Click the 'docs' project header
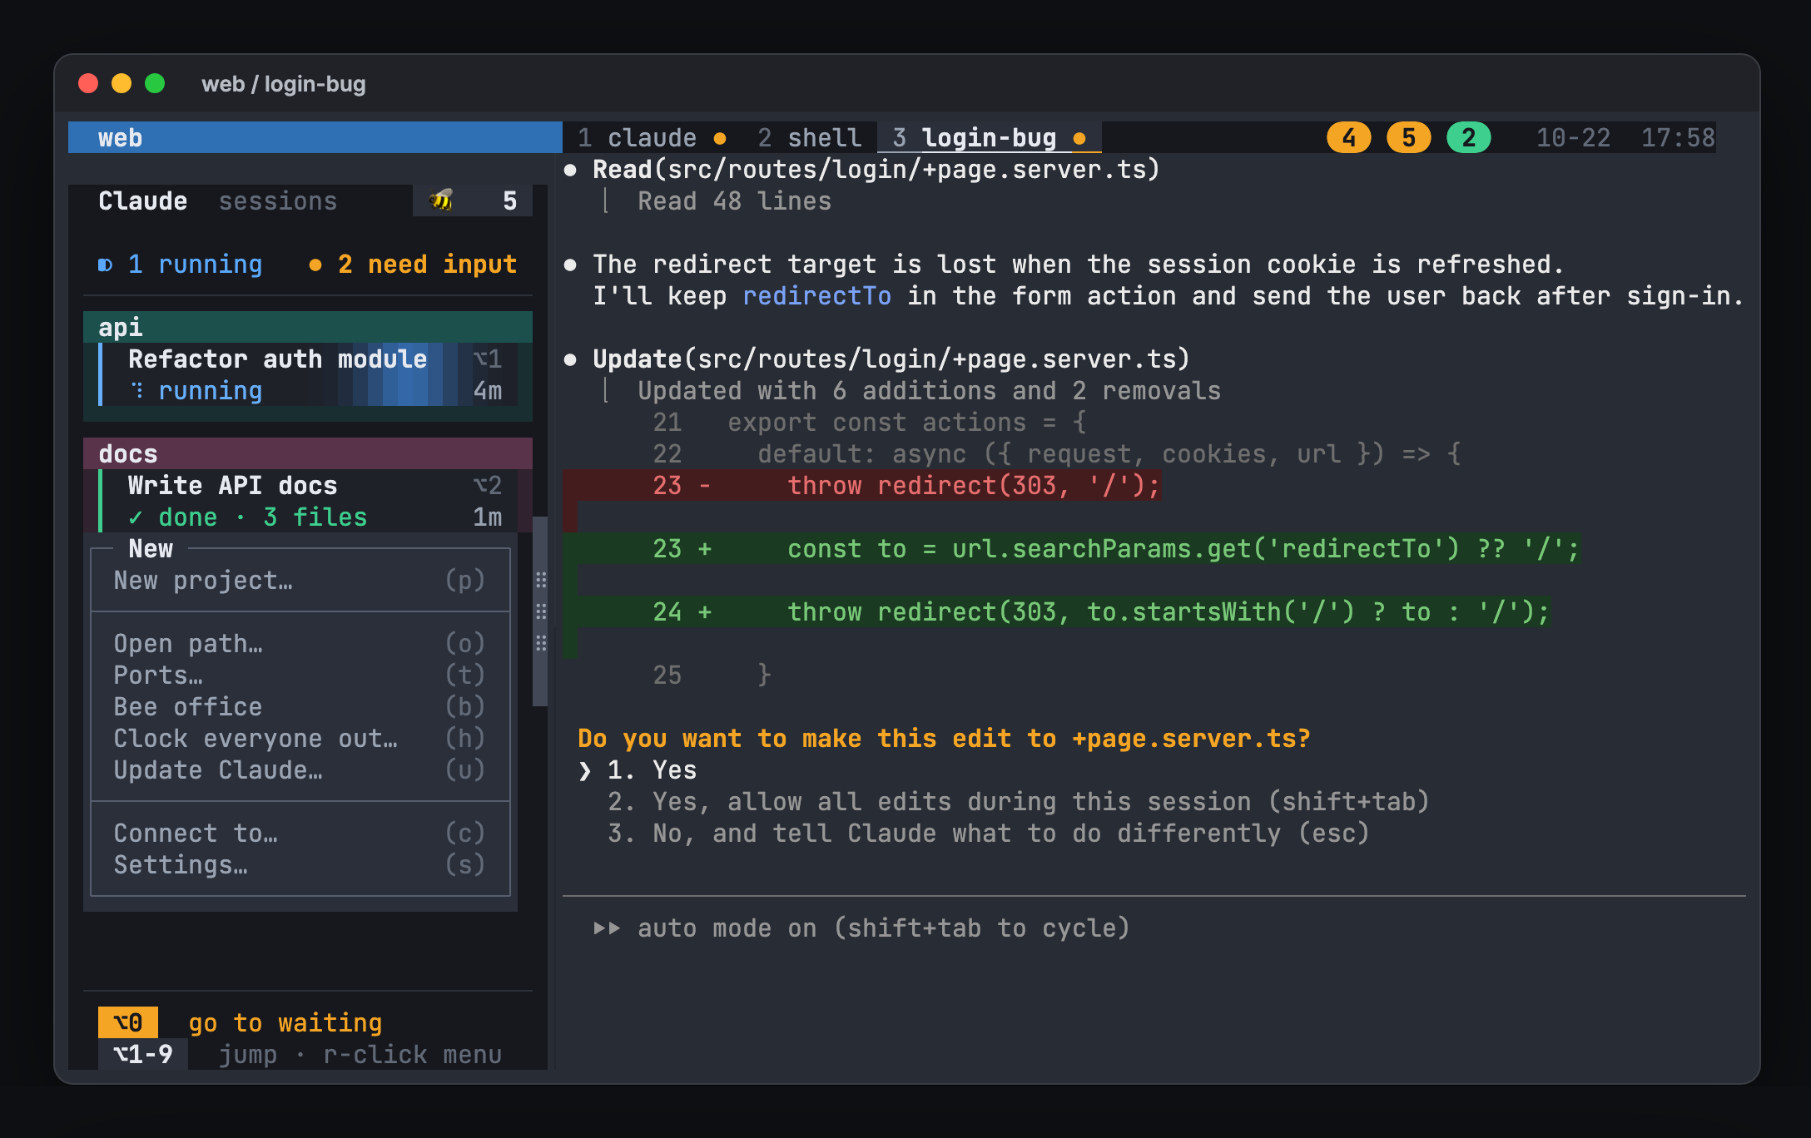 click(x=308, y=453)
